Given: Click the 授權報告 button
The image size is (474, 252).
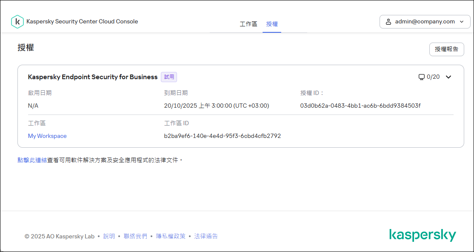Looking at the screenshot, I should click(x=446, y=49).
